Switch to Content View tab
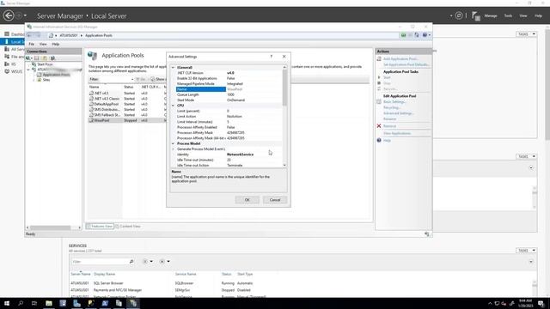The image size is (550, 309). coord(128,227)
